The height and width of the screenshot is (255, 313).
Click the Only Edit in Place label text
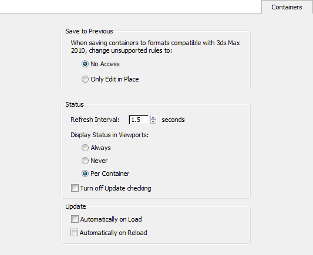click(115, 79)
